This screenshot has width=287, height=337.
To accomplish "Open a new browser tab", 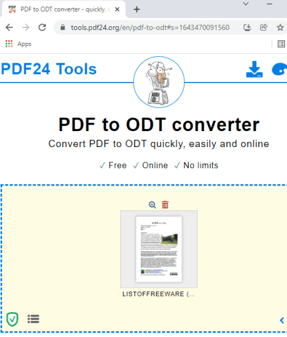I will point(136,10).
